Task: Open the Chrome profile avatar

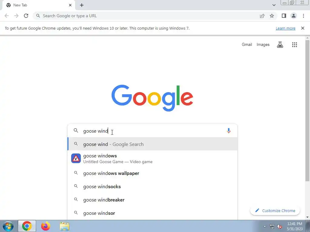Action: click(x=294, y=16)
